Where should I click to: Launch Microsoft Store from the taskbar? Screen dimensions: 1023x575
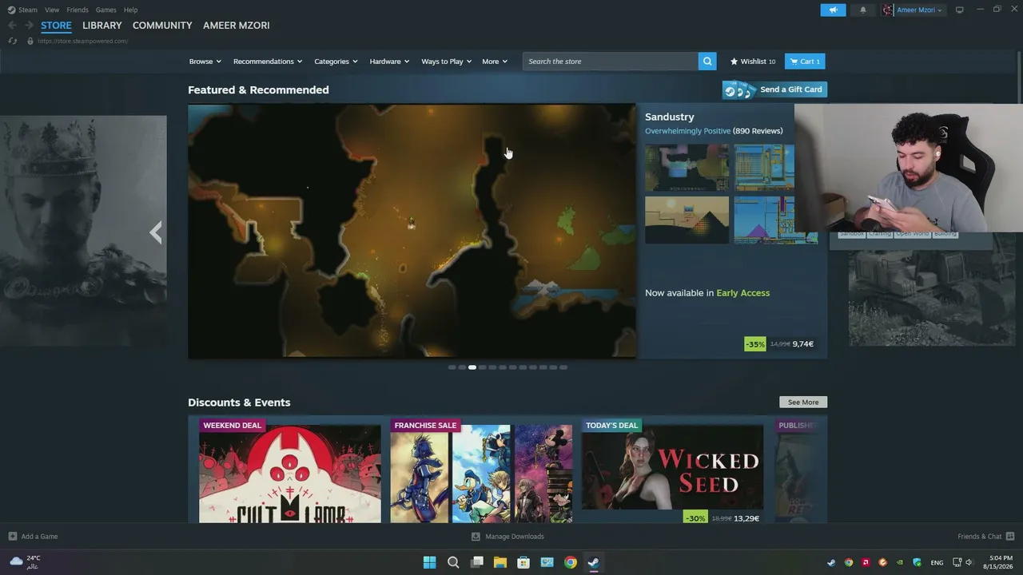[x=523, y=562]
